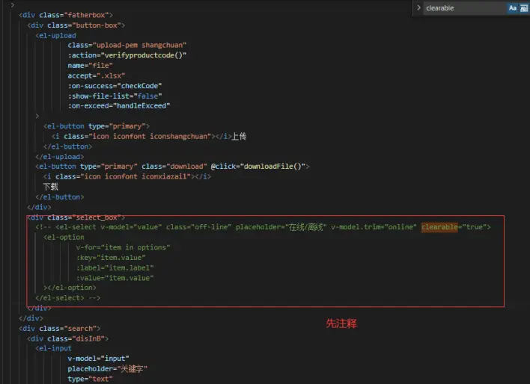Toggle Match Case in the find box
530x384 pixels.
[x=513, y=8]
